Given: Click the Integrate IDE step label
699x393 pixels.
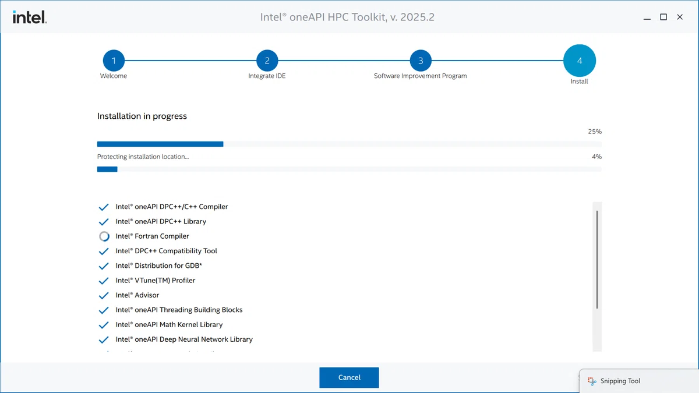Looking at the screenshot, I should (267, 76).
